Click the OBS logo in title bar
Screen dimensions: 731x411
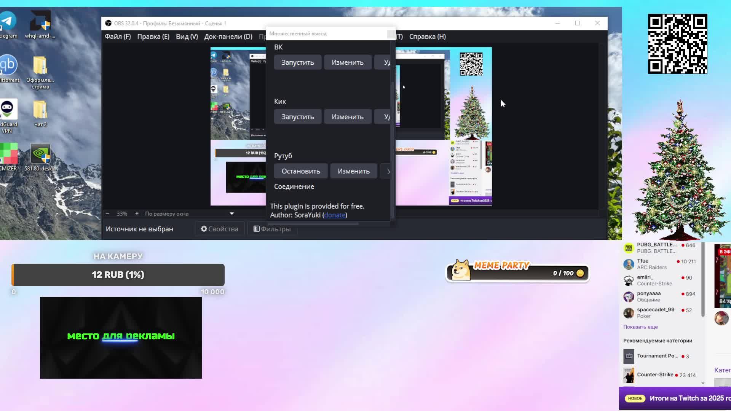click(108, 23)
